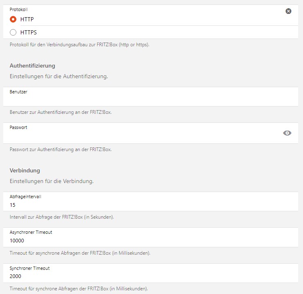Choose protocol by clicking HTTPS label
The image size is (303, 294).
[x=28, y=32]
